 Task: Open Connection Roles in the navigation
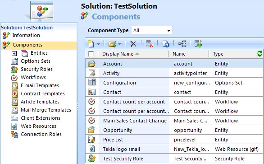[41, 134]
